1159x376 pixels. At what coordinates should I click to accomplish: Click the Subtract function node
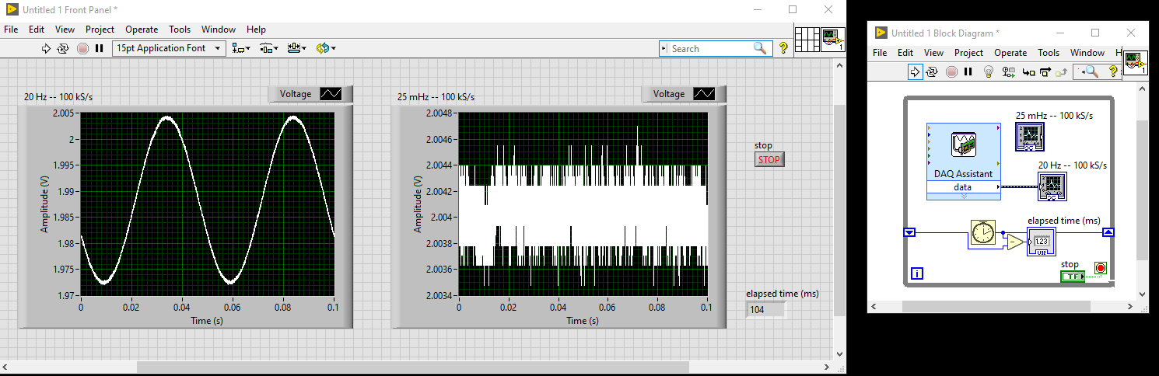click(x=1014, y=242)
